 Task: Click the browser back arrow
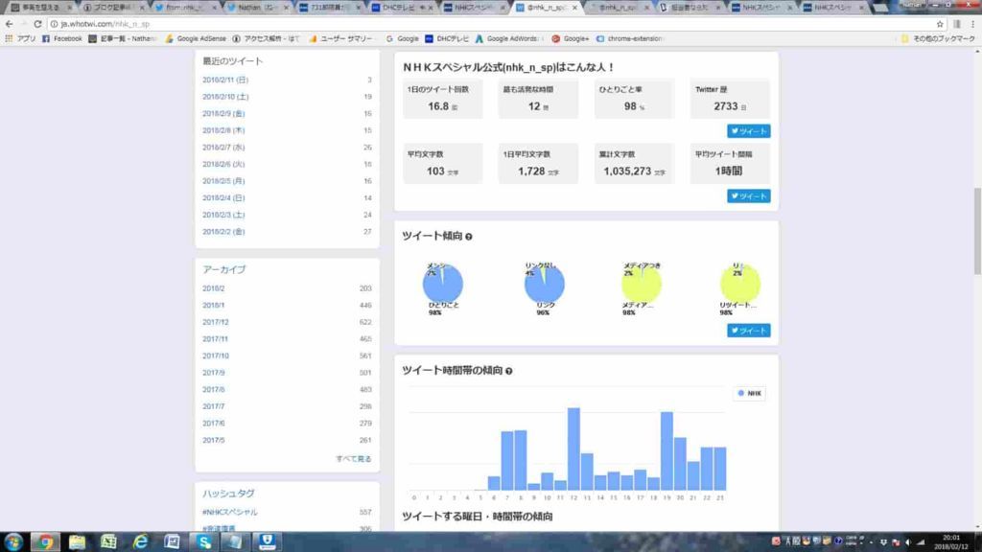(9, 24)
